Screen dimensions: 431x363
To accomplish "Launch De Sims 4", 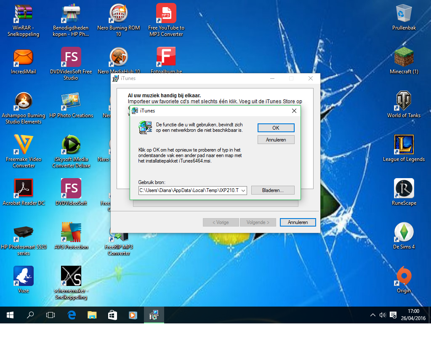I will pyautogui.click(x=404, y=236).
